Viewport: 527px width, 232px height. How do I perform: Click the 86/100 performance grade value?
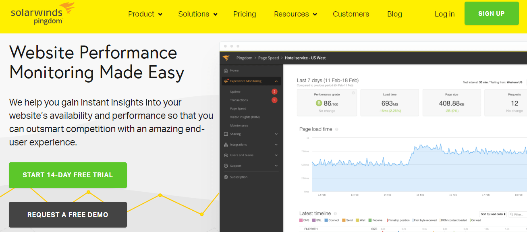click(330, 104)
